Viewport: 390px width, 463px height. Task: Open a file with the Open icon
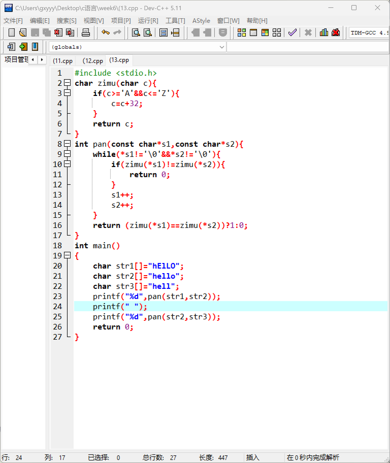23,32
